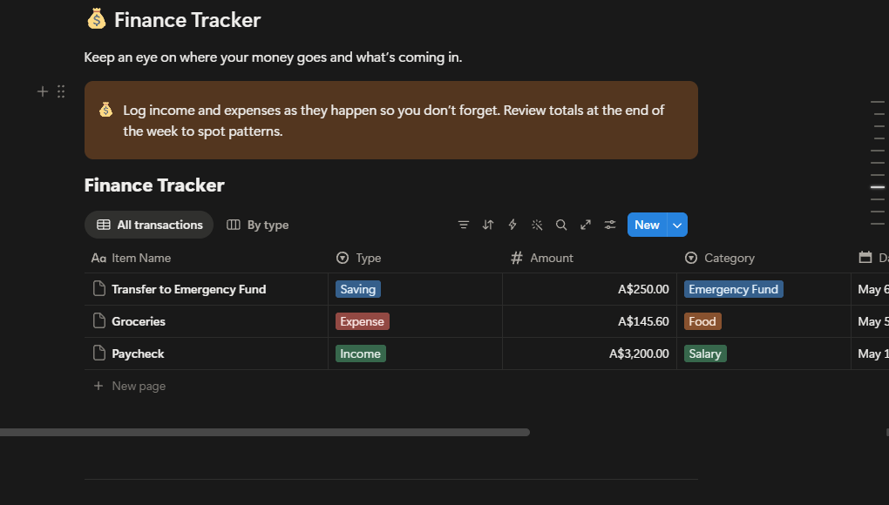
Task: Expand the New button dropdown arrow
Action: pyautogui.click(x=677, y=225)
